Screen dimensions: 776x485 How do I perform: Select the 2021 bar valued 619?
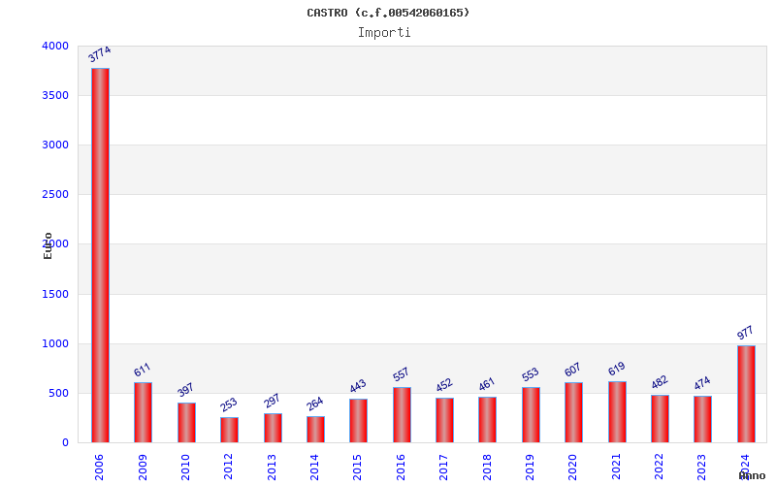617,411
